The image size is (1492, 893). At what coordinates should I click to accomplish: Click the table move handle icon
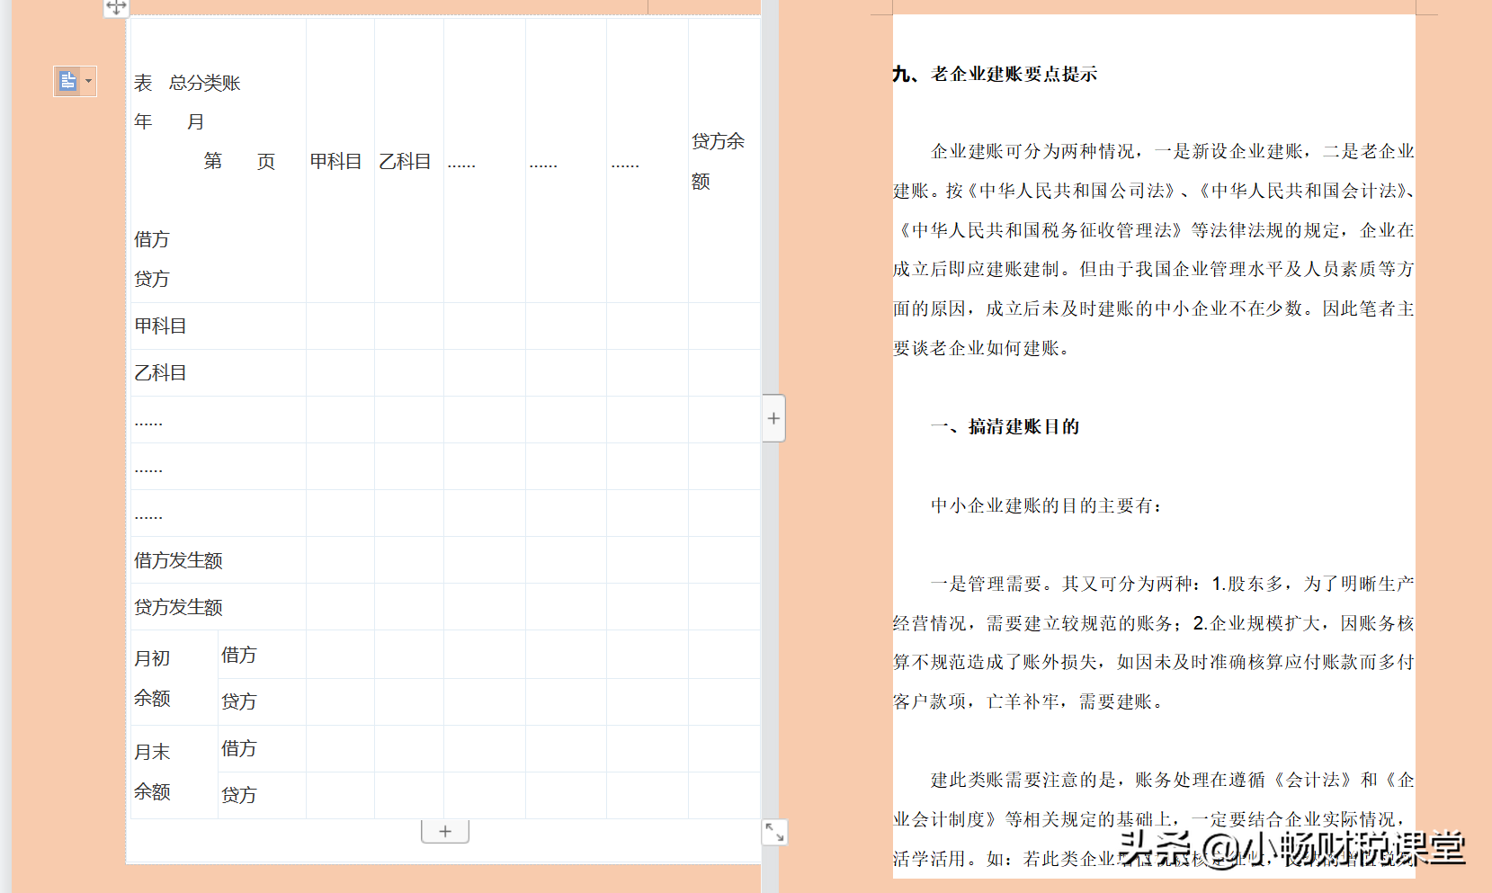coord(116,7)
